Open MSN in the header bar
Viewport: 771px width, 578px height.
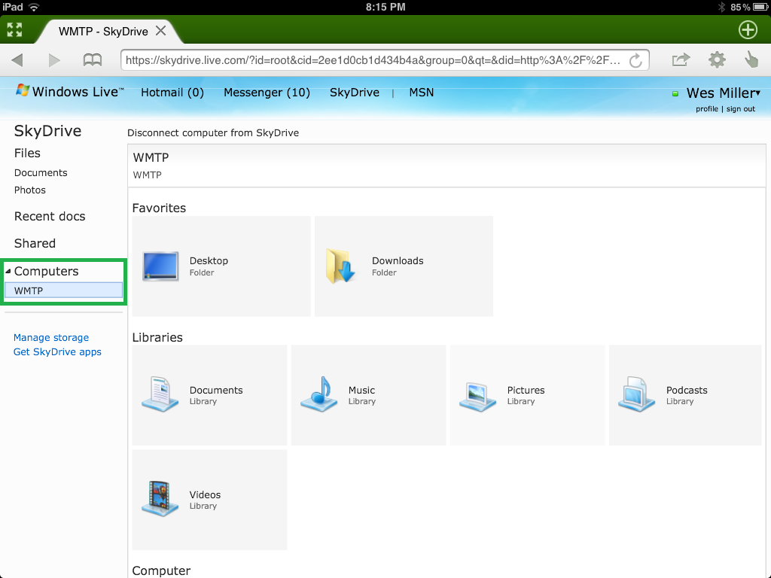422,93
